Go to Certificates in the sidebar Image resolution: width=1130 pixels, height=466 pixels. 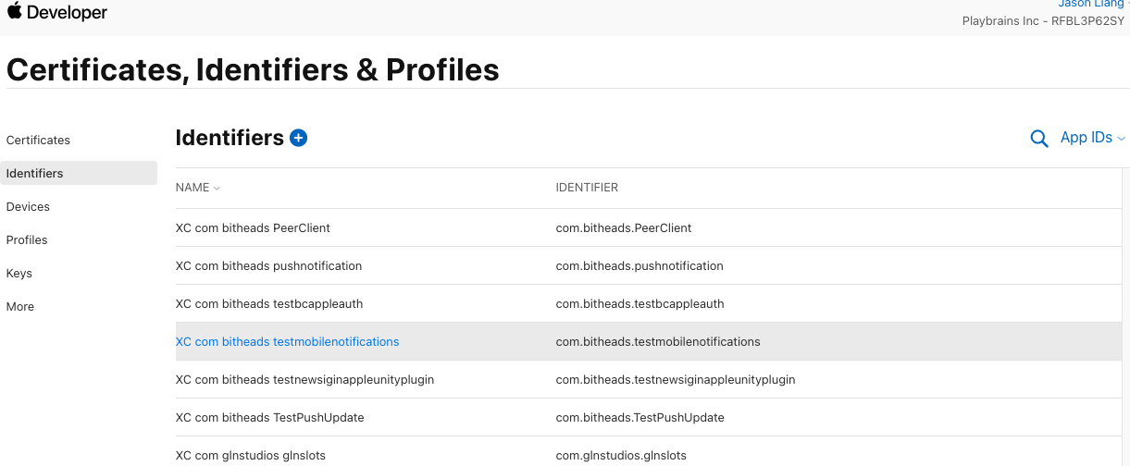(x=38, y=141)
